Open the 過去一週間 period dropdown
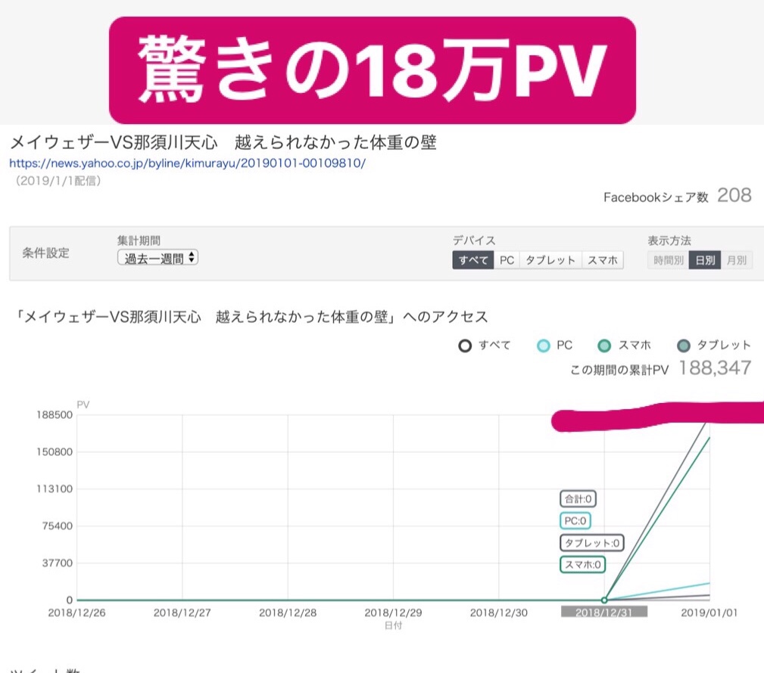The image size is (764, 673). (x=157, y=257)
